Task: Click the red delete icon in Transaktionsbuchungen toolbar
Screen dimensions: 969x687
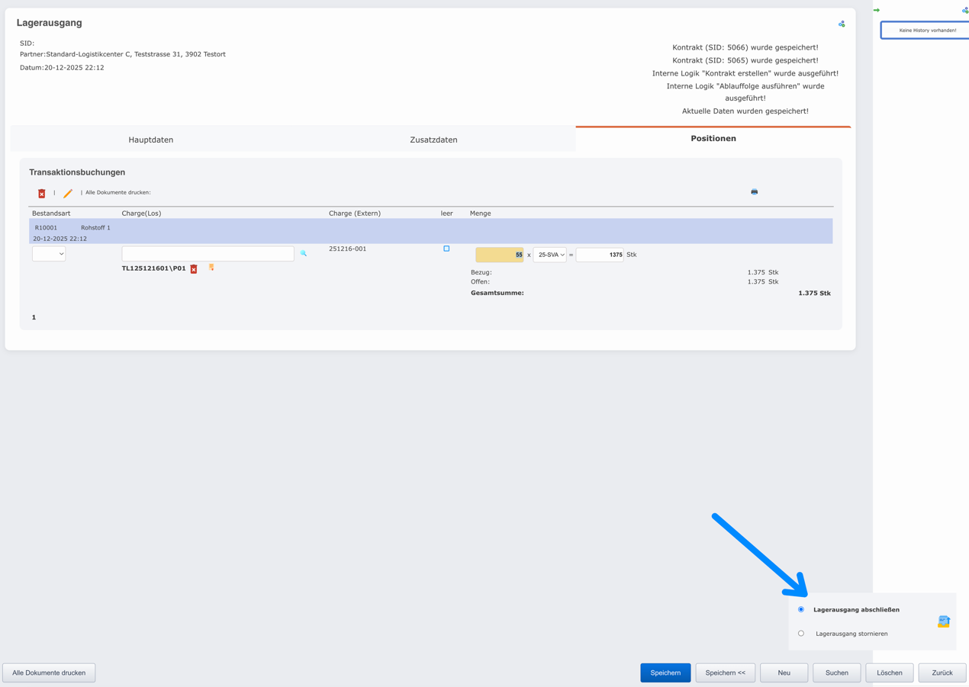Action: [x=42, y=194]
